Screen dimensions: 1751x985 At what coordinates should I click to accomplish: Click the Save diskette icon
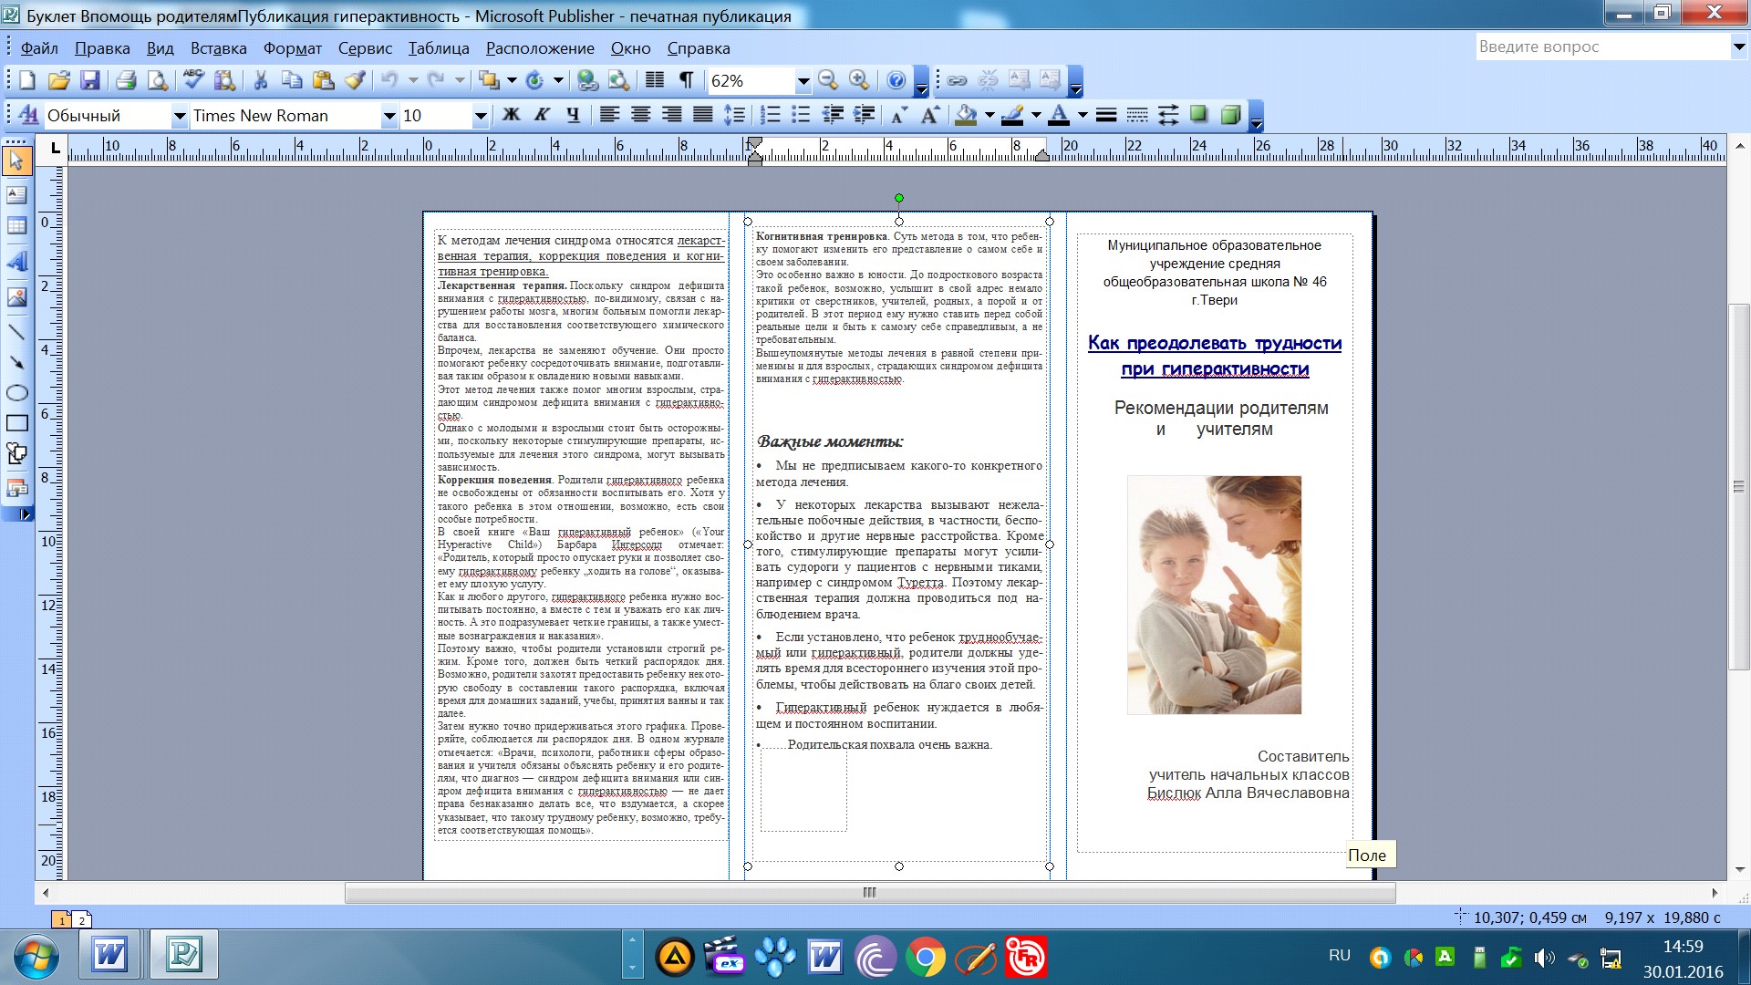89,81
